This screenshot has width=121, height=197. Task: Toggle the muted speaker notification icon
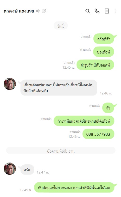coord(38,11)
